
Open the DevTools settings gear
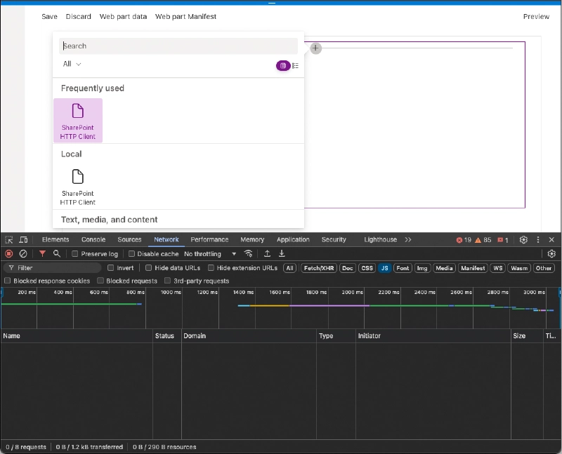click(x=523, y=239)
